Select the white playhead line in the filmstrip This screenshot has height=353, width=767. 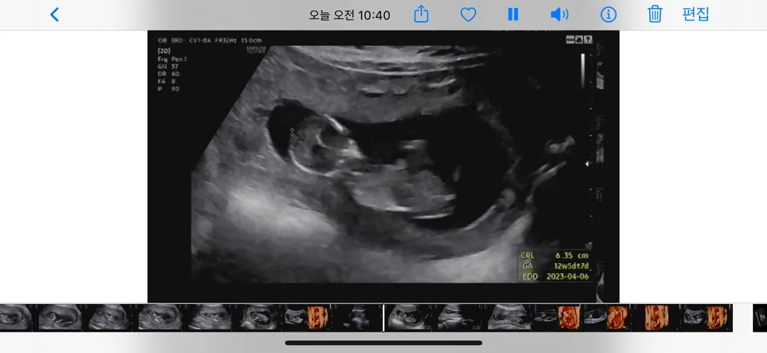[383, 318]
